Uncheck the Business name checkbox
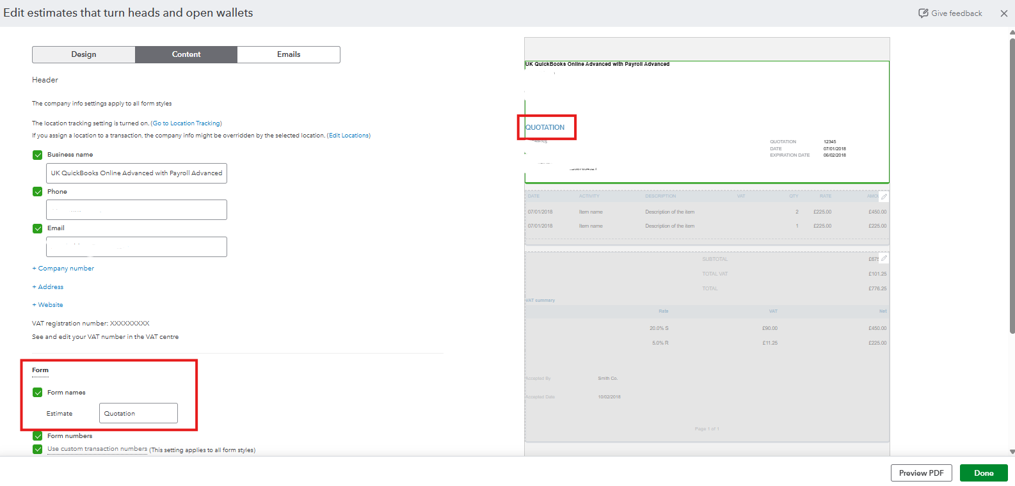The width and height of the screenshot is (1015, 486). [x=38, y=155]
